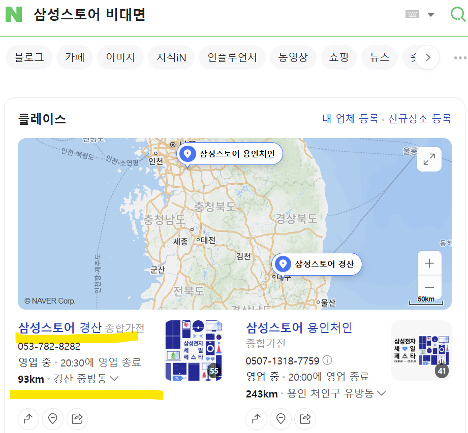This screenshot has height=433, width=468.
Task: Open the 삼성스토어 용인처인 place link
Action: pos(299,327)
